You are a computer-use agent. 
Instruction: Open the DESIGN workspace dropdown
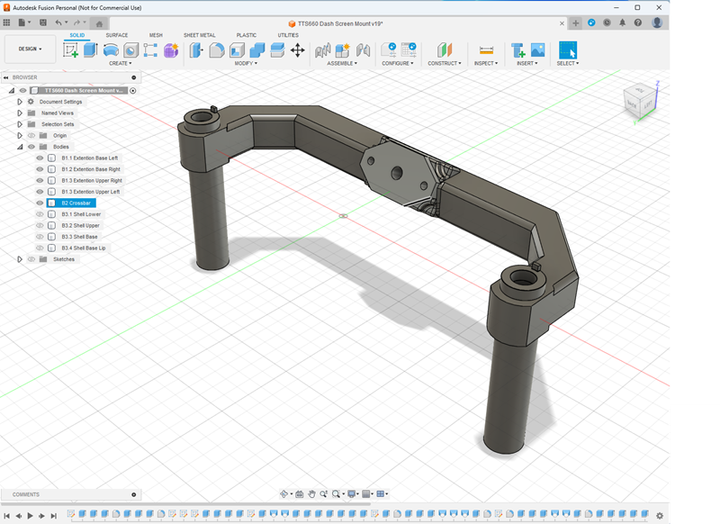click(x=30, y=50)
